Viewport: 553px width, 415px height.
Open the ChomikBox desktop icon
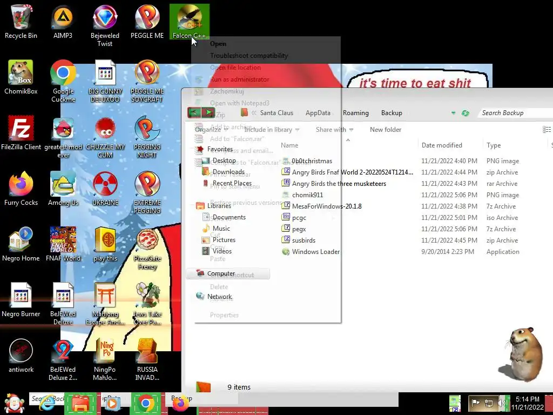[x=21, y=78]
